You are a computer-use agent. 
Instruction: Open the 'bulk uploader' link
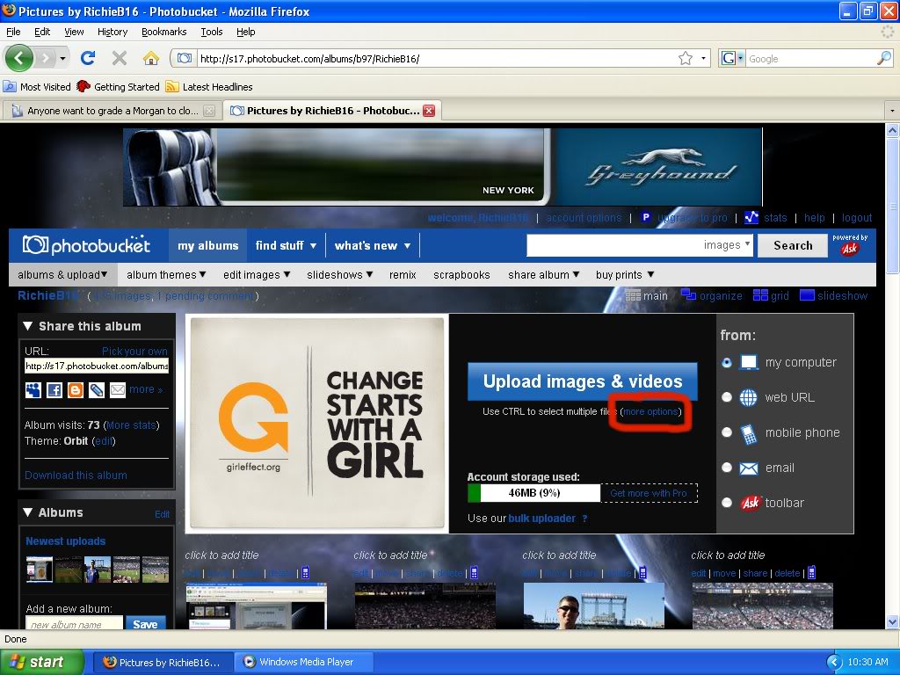[x=541, y=519]
